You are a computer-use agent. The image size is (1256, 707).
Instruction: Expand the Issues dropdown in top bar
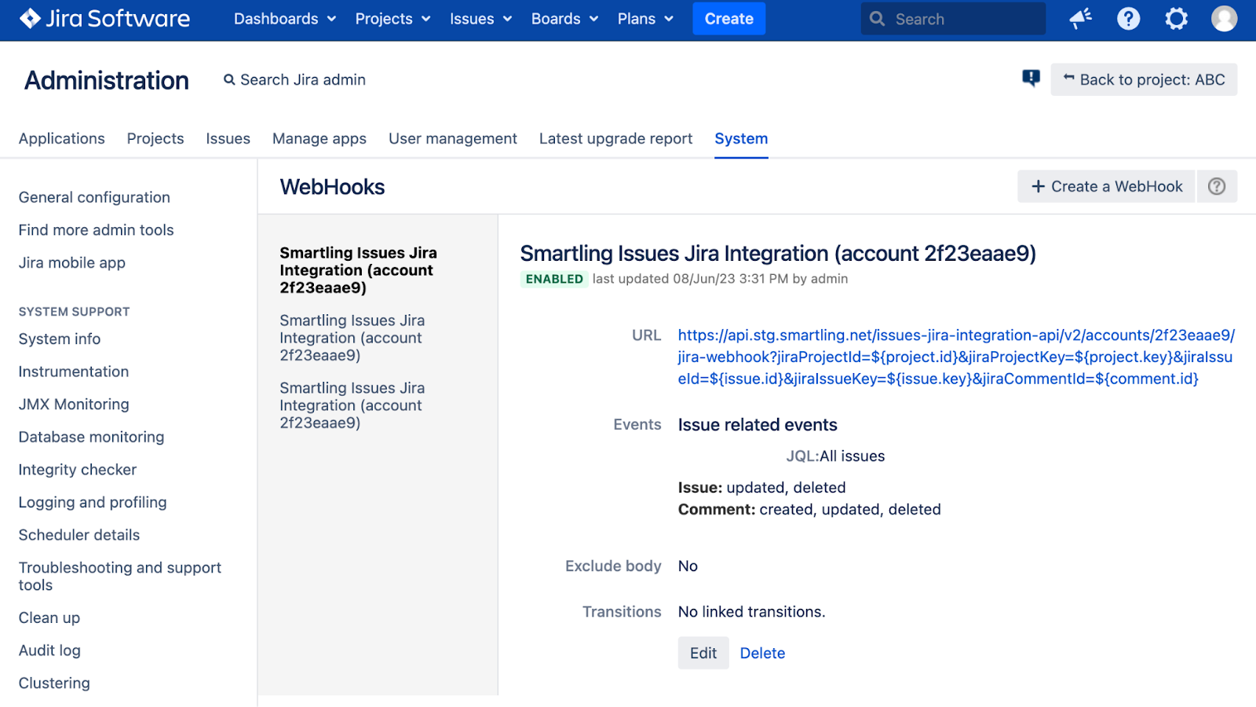coord(480,19)
